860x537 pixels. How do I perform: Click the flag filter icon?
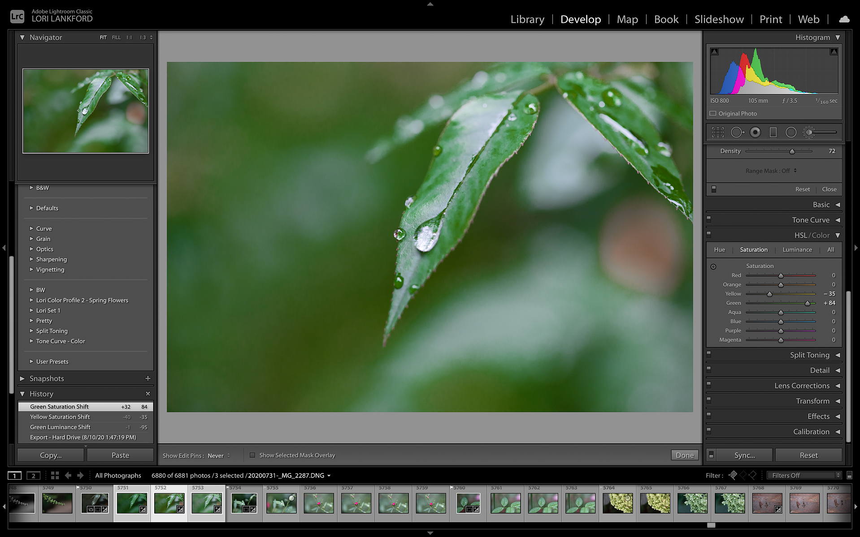pyautogui.click(x=733, y=475)
